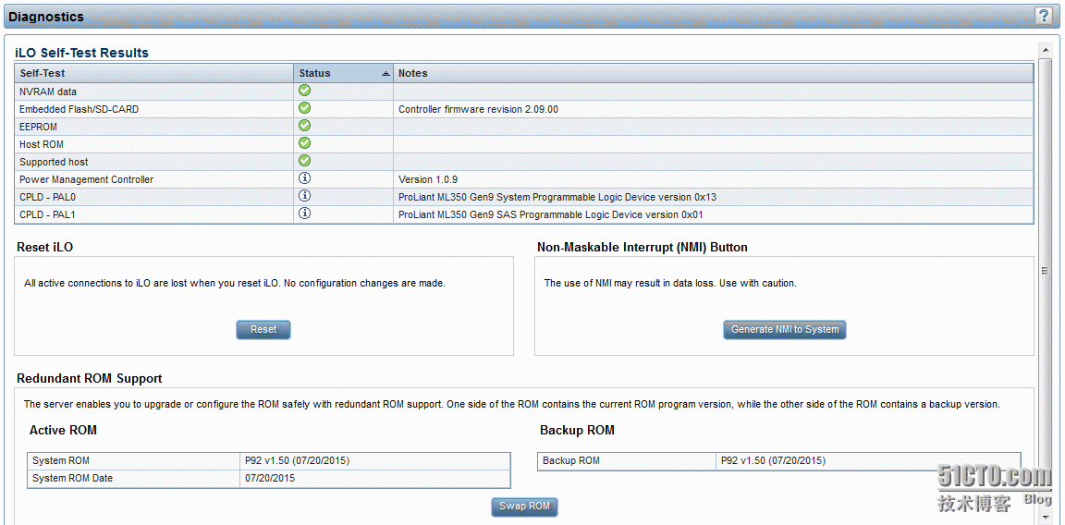The image size is (1065, 525).
Task: Click the System Programmable Logic Device 0x13 note
Action: coord(557,197)
